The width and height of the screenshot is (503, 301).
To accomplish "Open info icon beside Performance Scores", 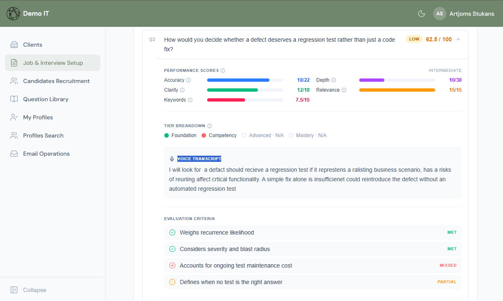I will (223, 71).
